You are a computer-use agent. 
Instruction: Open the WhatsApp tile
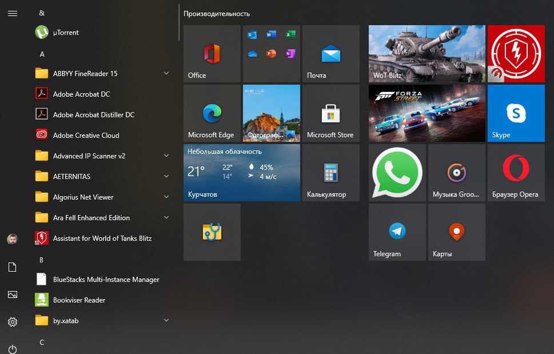click(x=397, y=172)
